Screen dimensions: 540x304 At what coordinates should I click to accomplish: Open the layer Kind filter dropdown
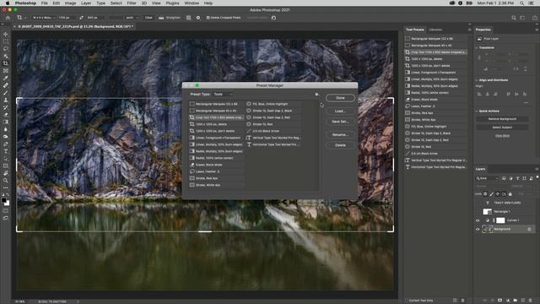[x=487, y=178]
